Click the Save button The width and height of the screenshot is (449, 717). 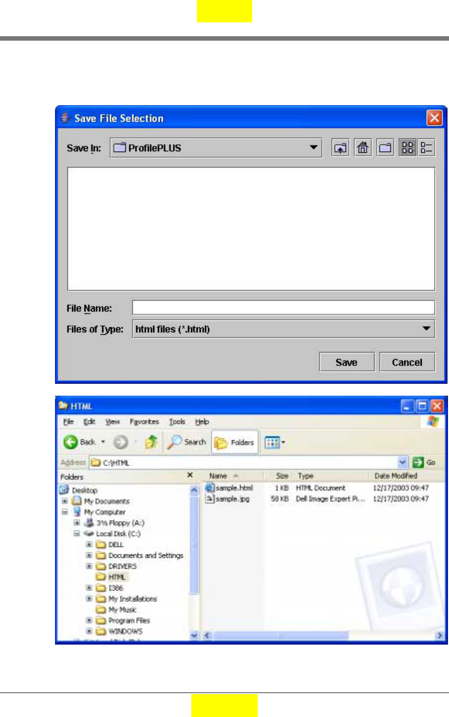point(346,362)
